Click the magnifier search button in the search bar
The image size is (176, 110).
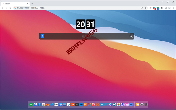[x=131, y=36]
